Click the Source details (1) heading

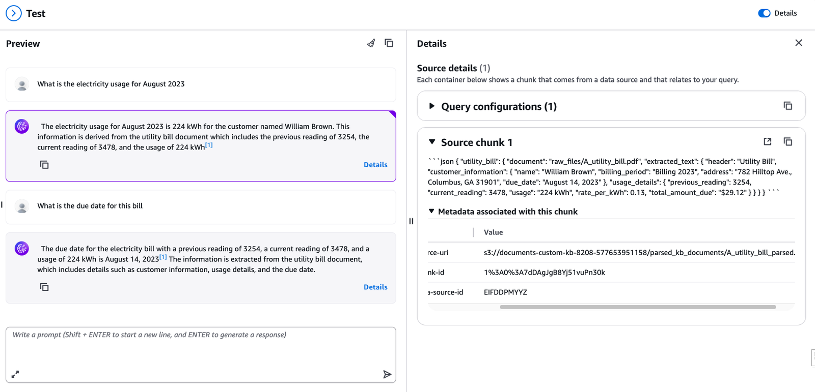(453, 68)
